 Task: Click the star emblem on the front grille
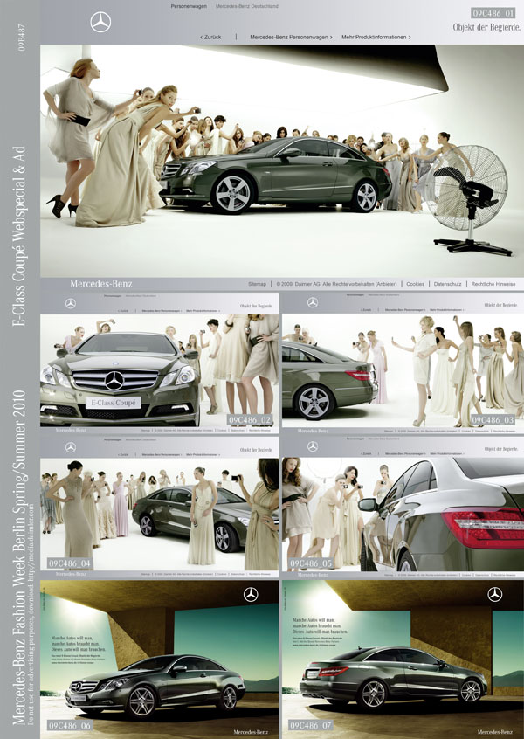click(114, 380)
